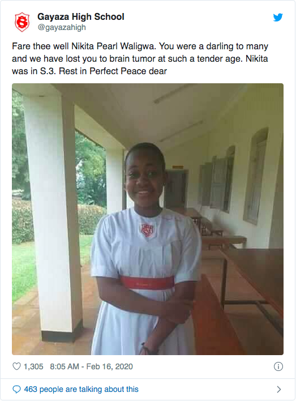Open "463 people are talking about this"
This screenshot has width=296, height=401.
tap(81, 389)
